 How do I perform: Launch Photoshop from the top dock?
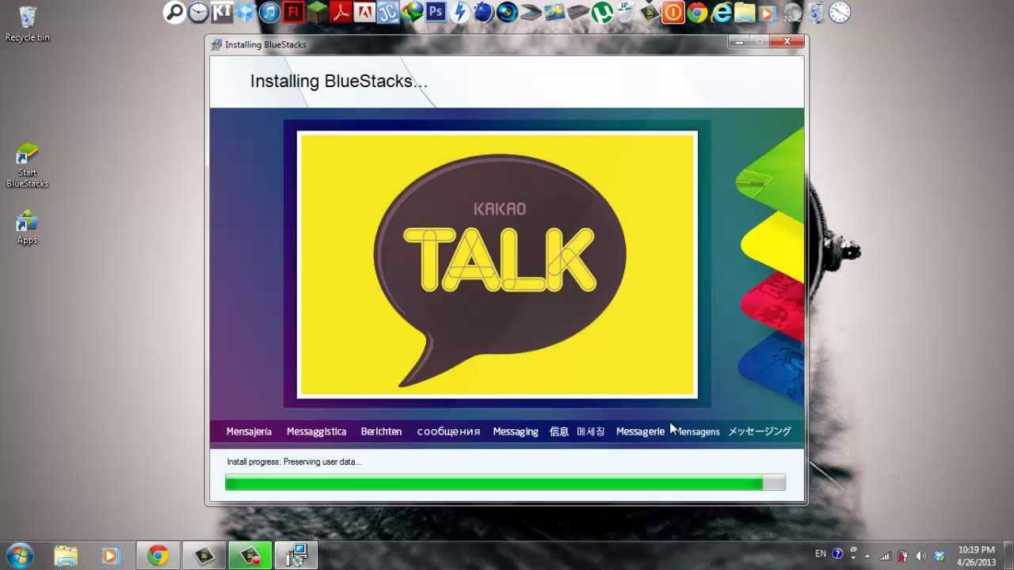(x=436, y=12)
